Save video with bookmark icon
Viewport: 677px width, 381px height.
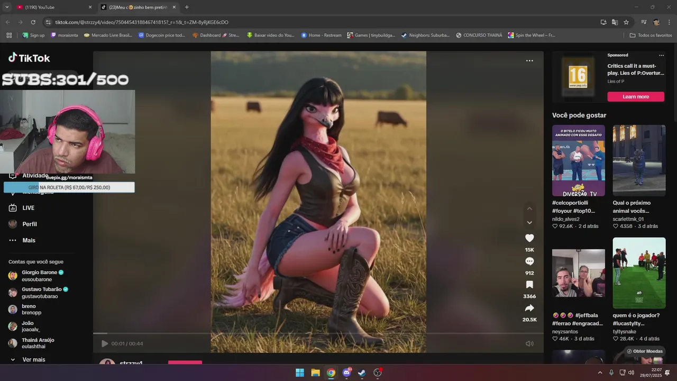[x=529, y=285]
